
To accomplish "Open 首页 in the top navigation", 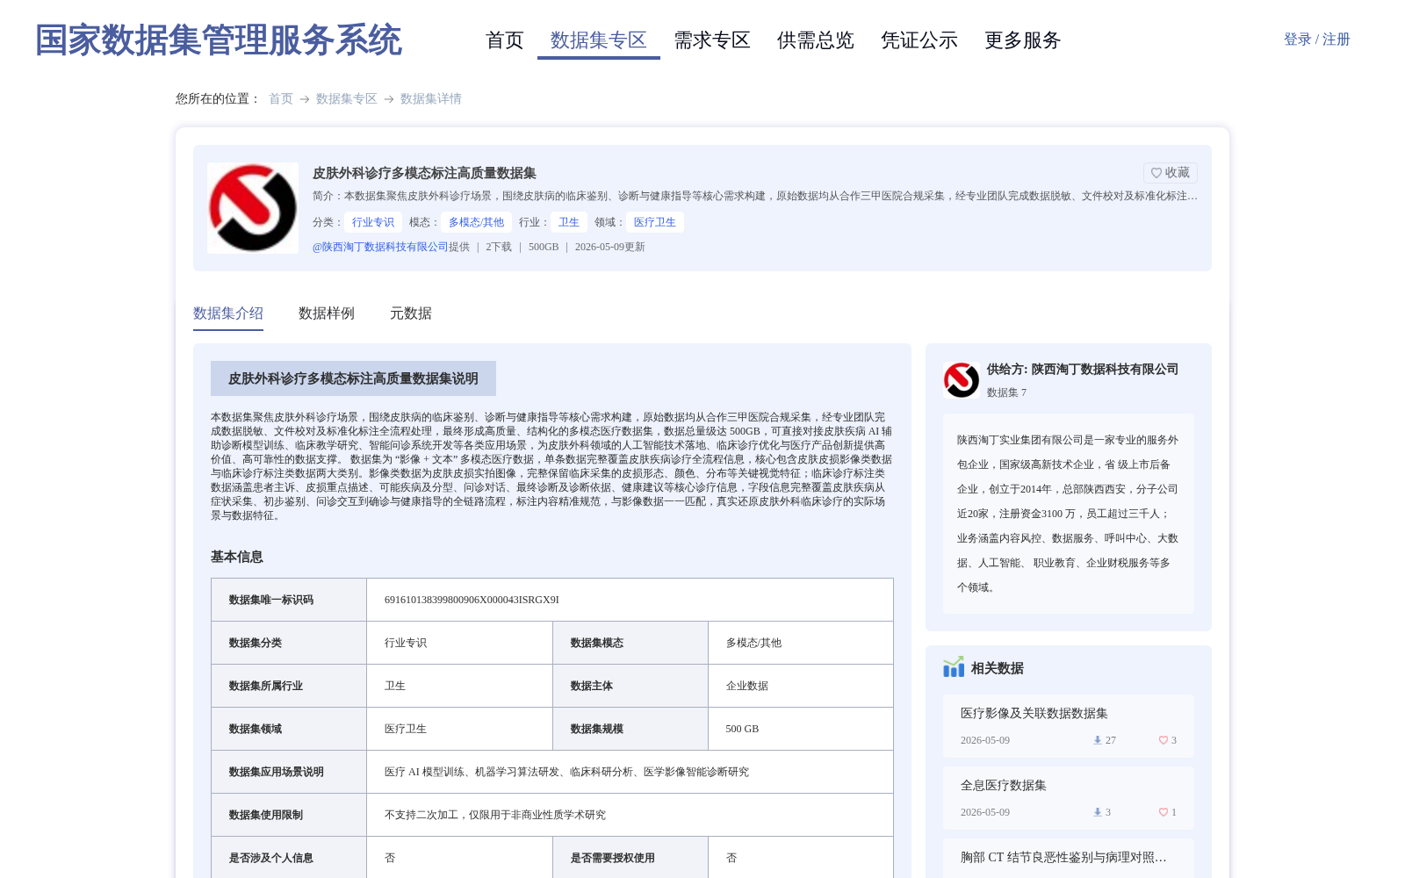I will click(505, 40).
